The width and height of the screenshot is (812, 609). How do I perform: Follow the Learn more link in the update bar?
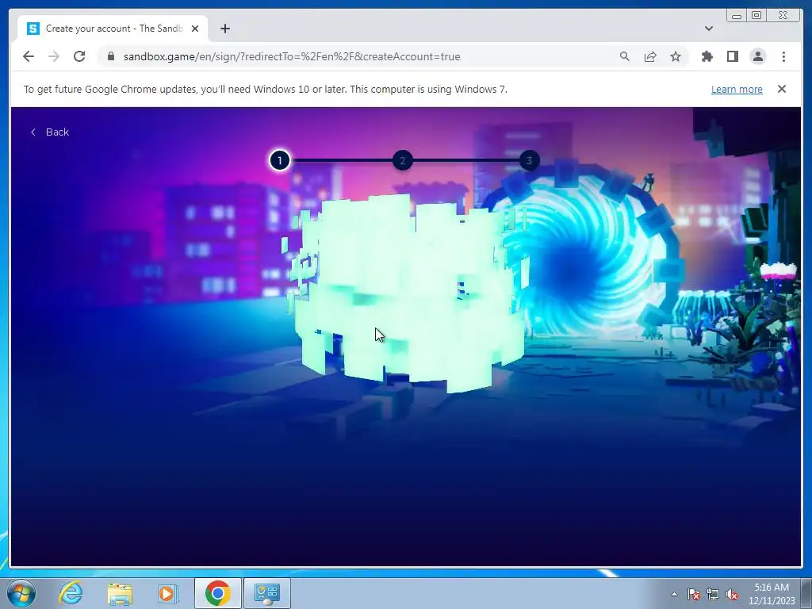pos(737,89)
